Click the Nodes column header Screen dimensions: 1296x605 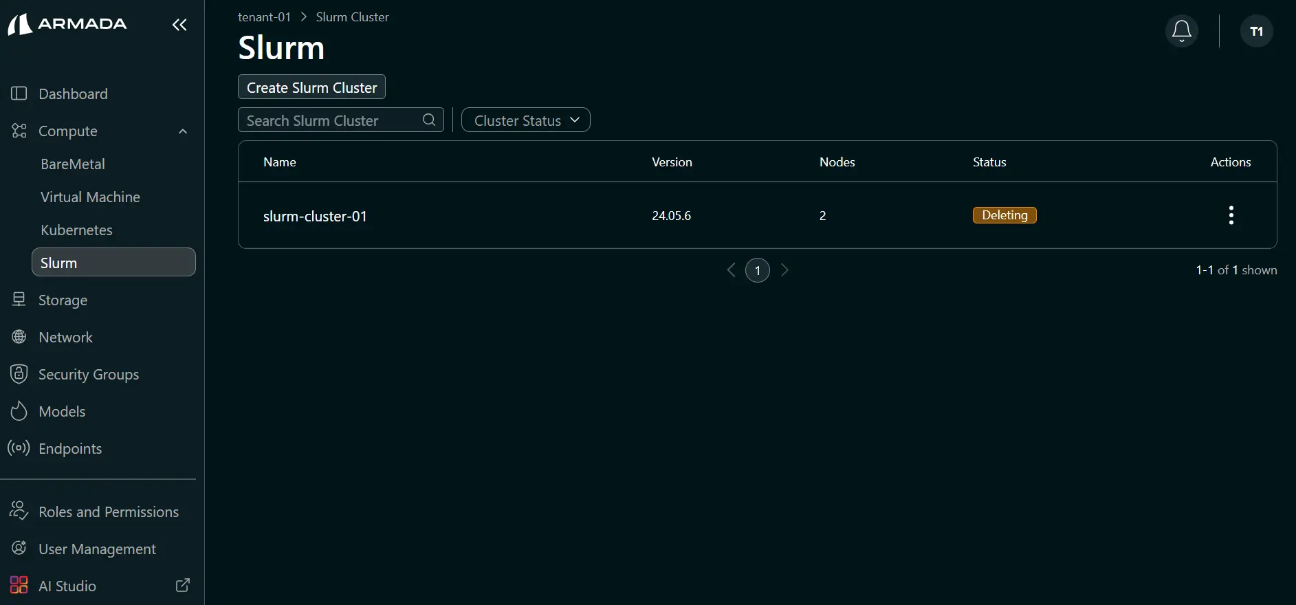pyautogui.click(x=837, y=162)
